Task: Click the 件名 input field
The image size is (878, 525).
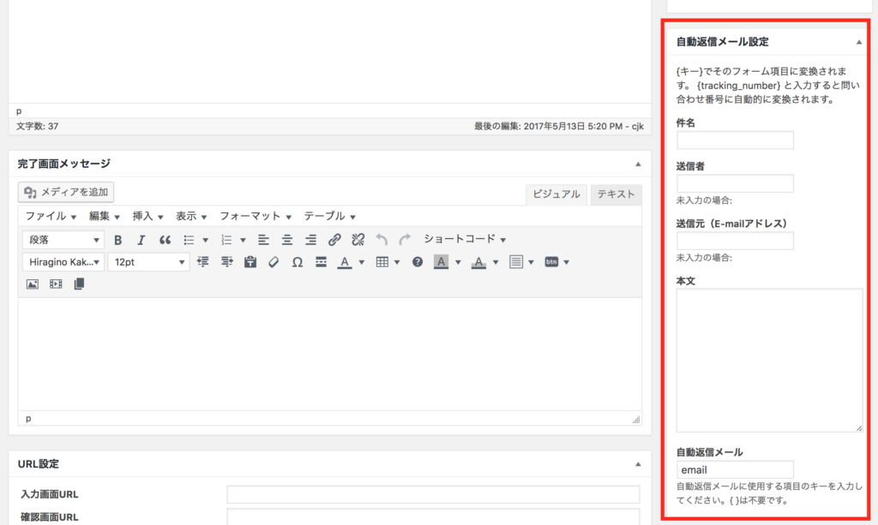Action: pos(735,140)
